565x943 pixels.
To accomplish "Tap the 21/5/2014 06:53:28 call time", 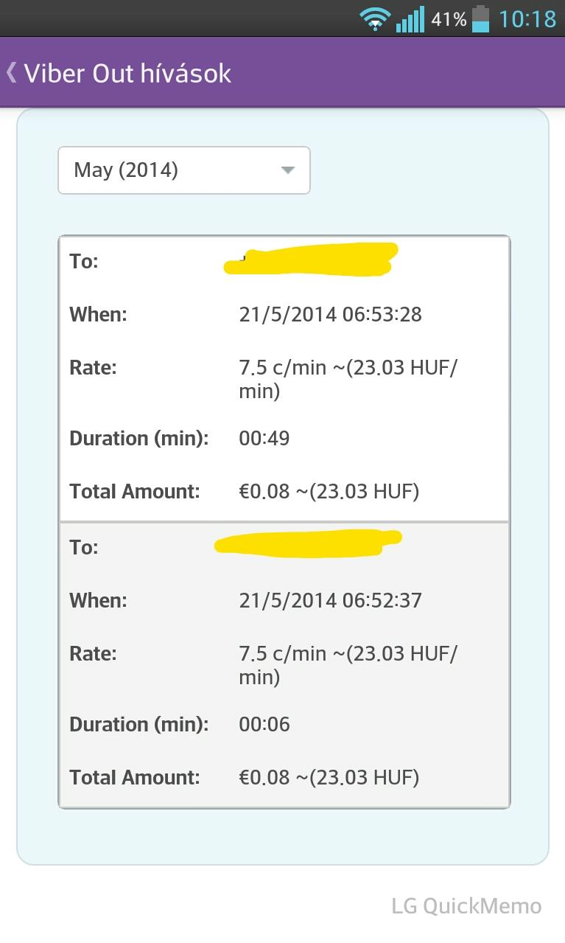I will coord(331,315).
